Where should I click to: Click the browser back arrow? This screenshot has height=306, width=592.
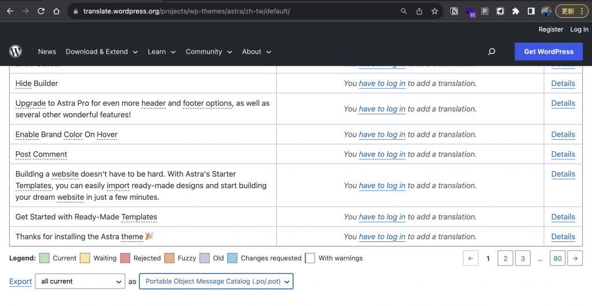point(10,11)
